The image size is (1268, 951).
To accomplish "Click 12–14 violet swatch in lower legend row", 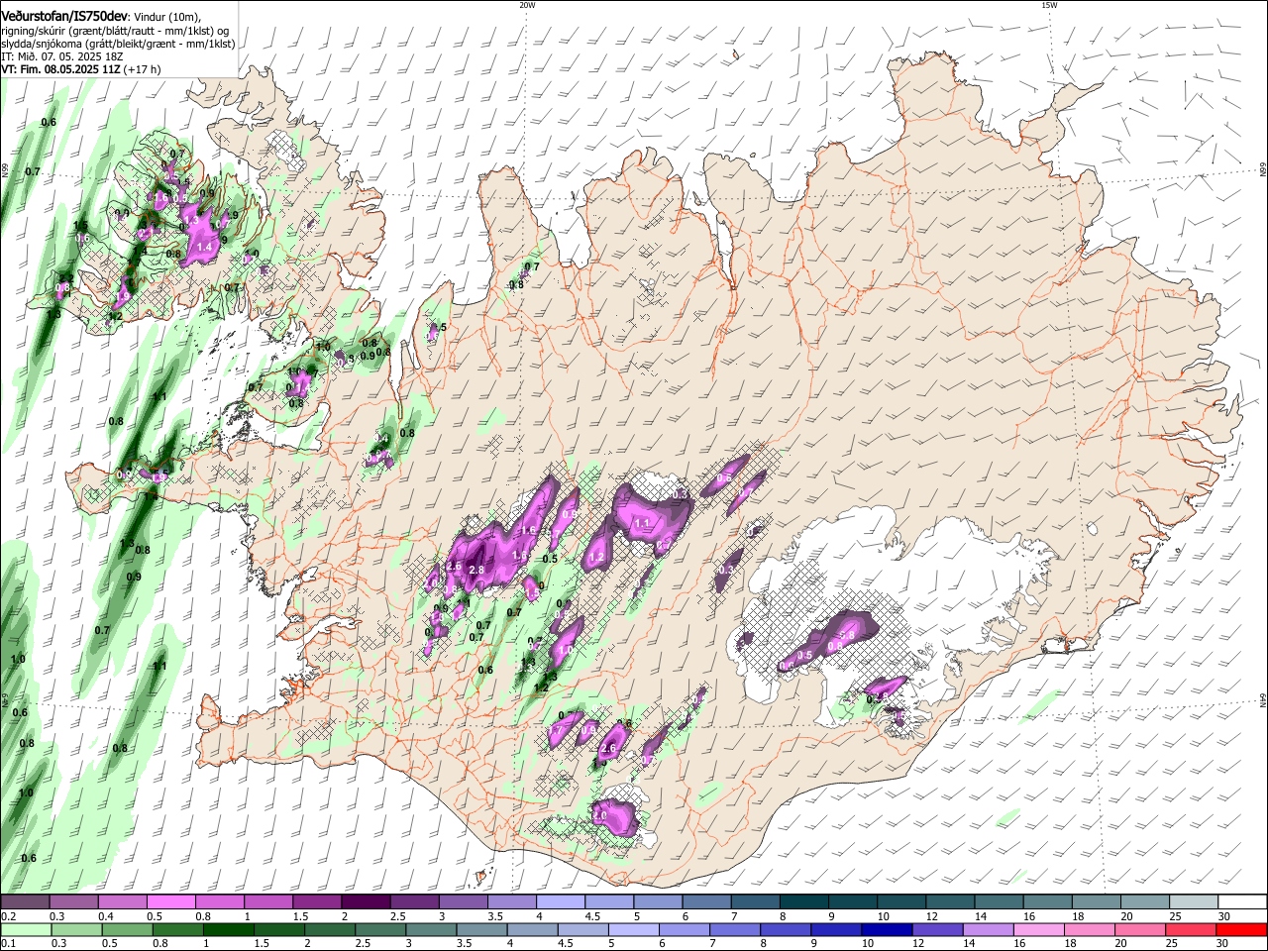I will click(x=937, y=929).
